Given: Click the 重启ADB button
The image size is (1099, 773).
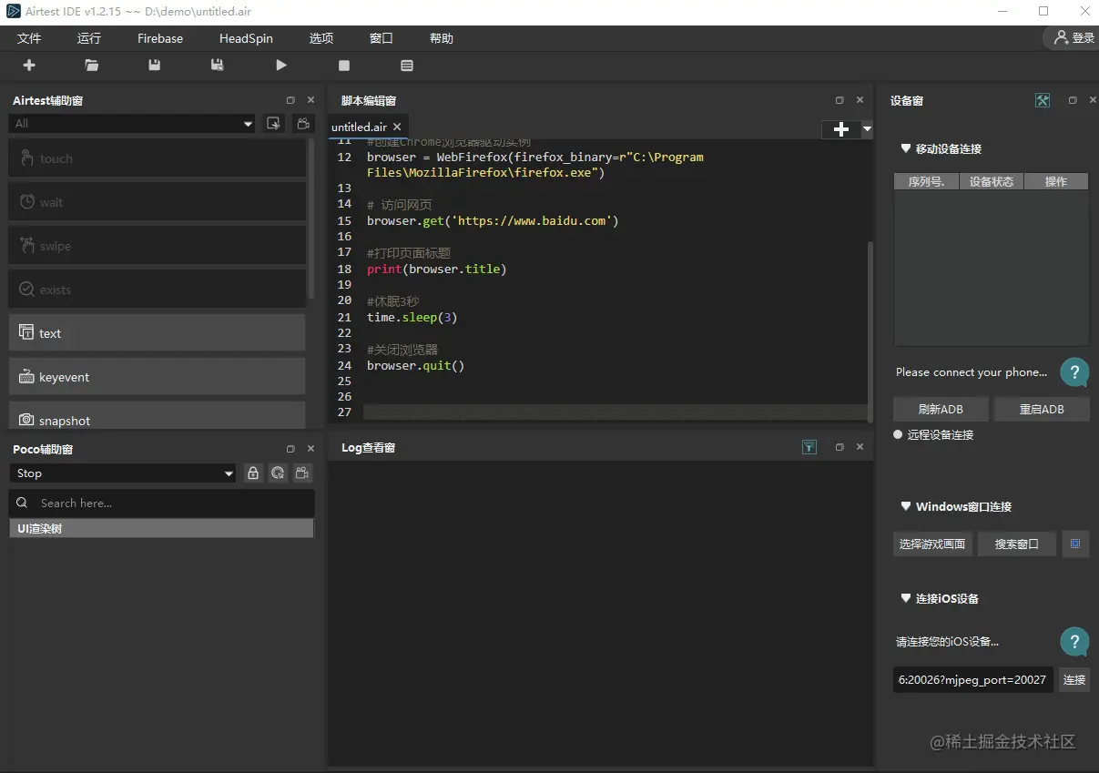Looking at the screenshot, I should pyautogui.click(x=1042, y=409).
